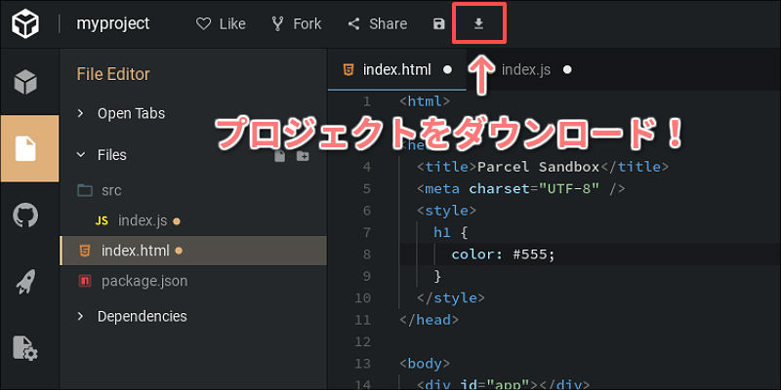Viewport: 781px width, 390px height.
Task: Click the closing </style> tag line
Action: coord(450,298)
